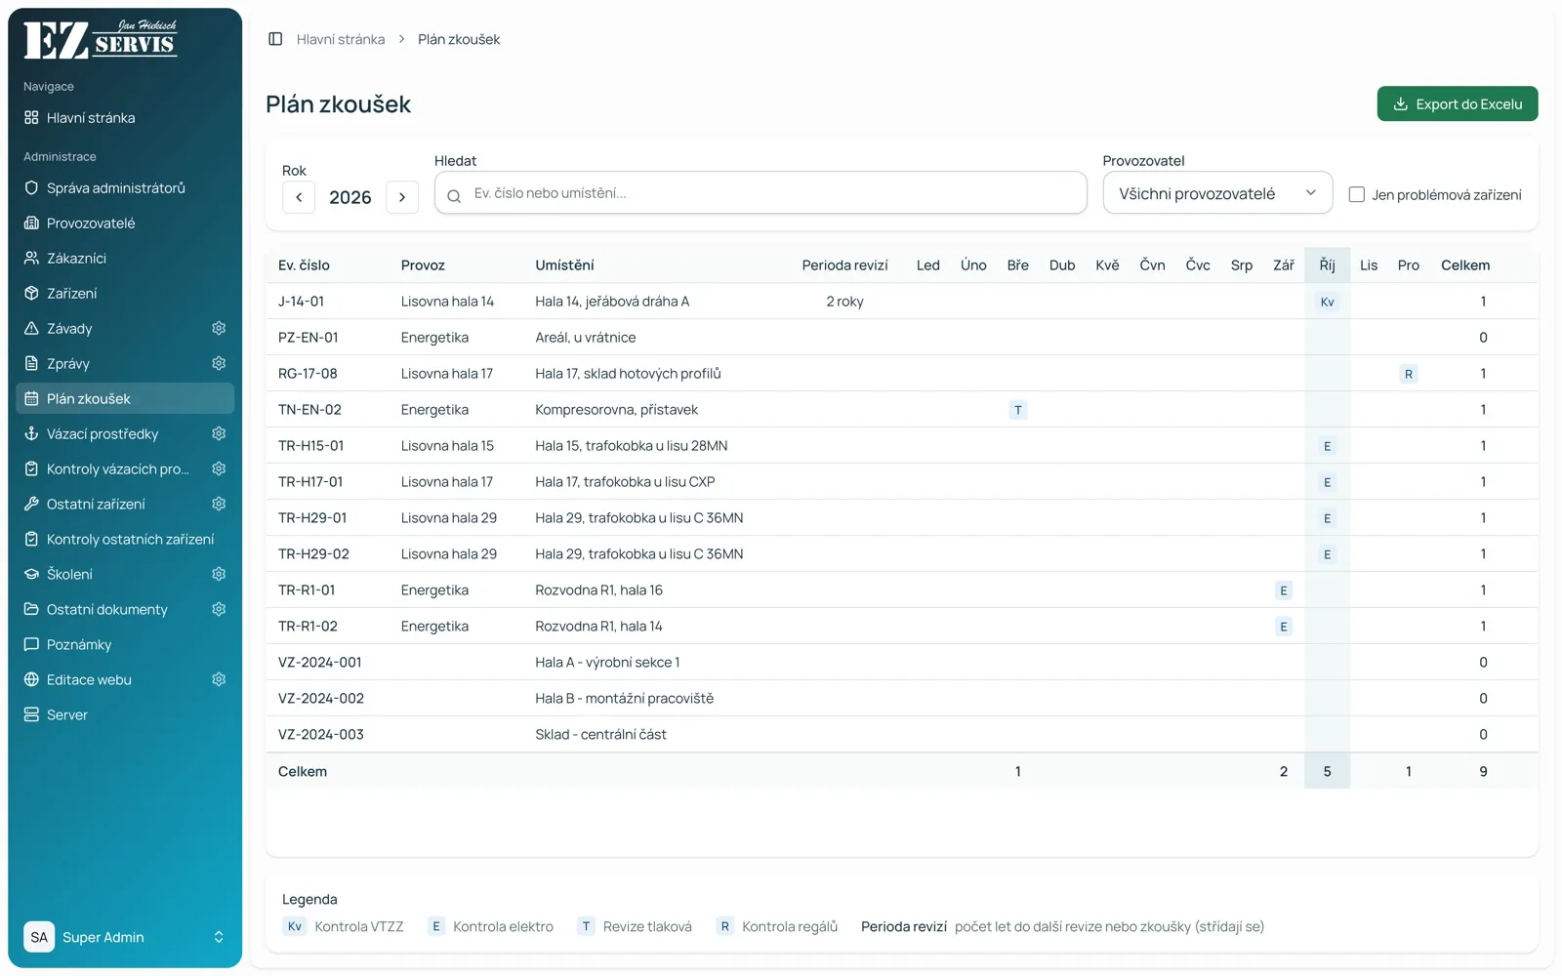1562x976 pixels.
Task: Open the Všichni provozovatelé dropdown
Action: 1217,193
